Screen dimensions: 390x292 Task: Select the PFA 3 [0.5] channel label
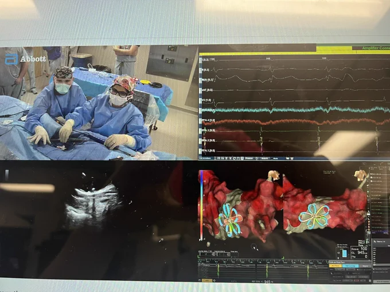tap(208, 131)
